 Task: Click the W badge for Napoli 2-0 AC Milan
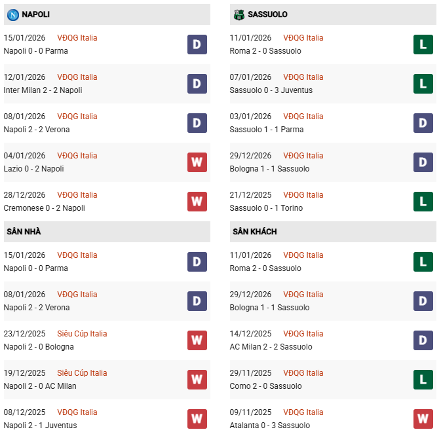(197, 380)
